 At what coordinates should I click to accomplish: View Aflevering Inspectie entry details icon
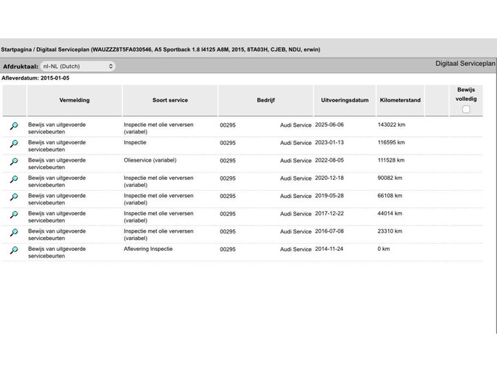(14, 251)
